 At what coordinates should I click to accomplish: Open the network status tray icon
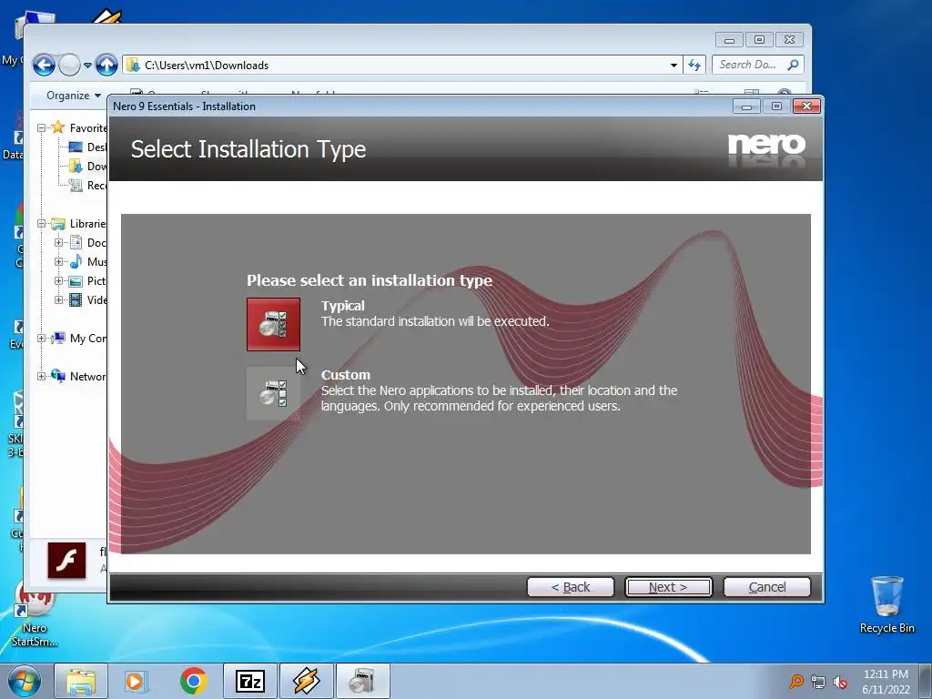tap(818, 682)
